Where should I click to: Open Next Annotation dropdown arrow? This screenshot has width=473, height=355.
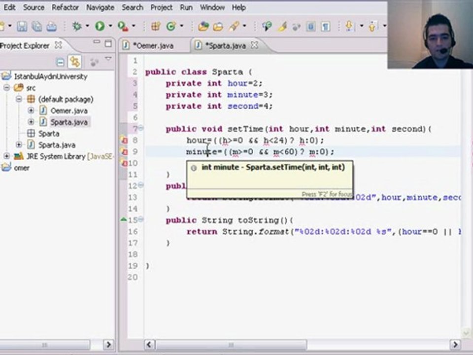(x=361, y=26)
